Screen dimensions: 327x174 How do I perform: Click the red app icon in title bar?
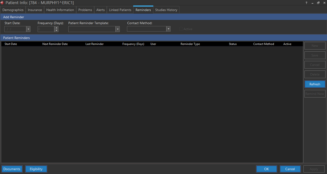pyautogui.click(x=2, y=3)
